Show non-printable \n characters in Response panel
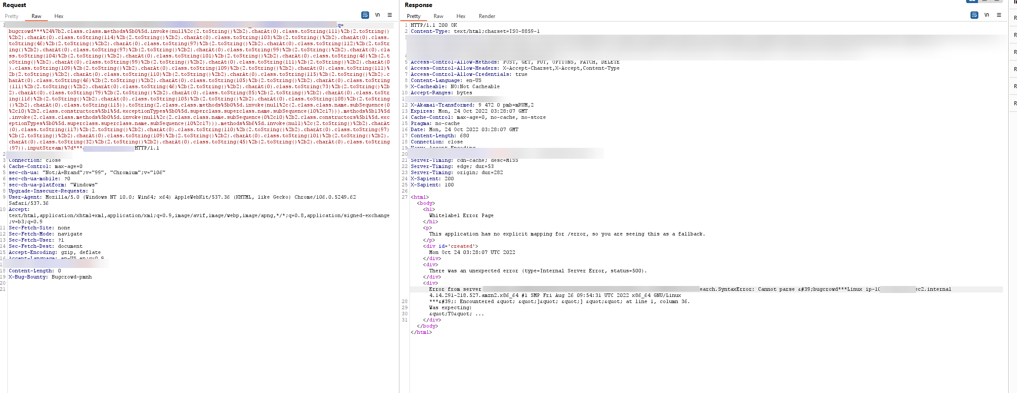 987,15
